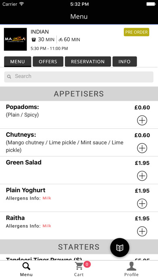This screenshot has height=280, width=158.
Task: Open the floating menu categories book icon
Action: pyautogui.click(x=120, y=247)
